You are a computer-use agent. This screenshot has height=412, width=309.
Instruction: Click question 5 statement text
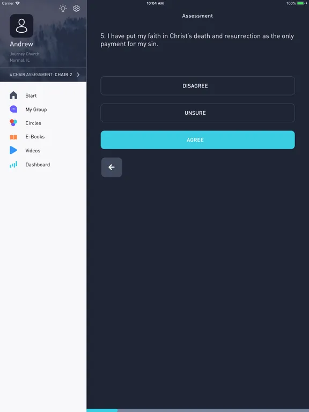[x=197, y=40]
